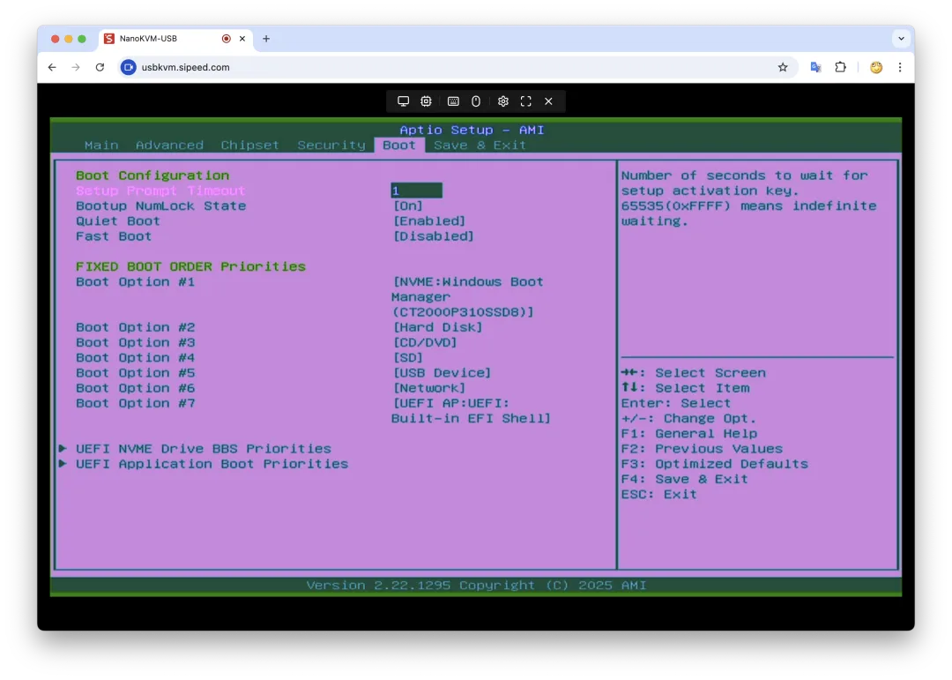Open the browser extensions puzzle icon

(x=840, y=67)
